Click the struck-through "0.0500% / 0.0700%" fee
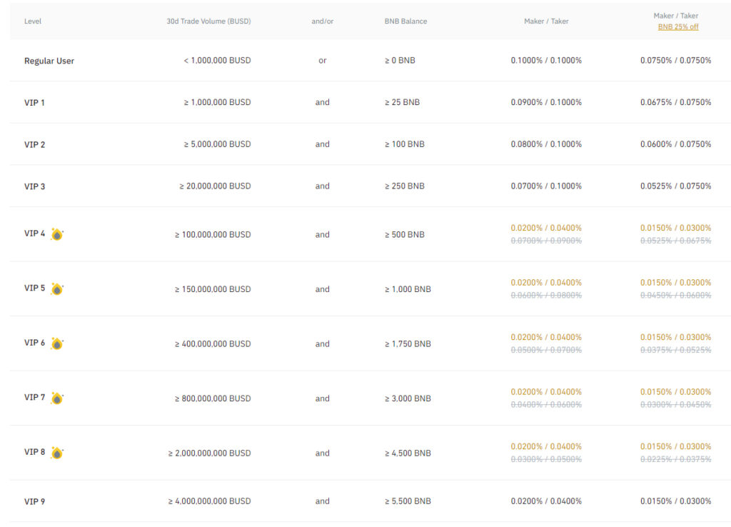 [x=546, y=350]
